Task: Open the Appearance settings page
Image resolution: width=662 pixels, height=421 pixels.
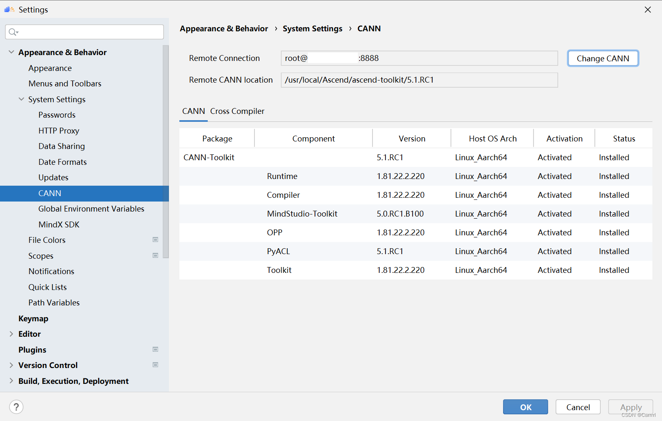Action: pos(50,68)
